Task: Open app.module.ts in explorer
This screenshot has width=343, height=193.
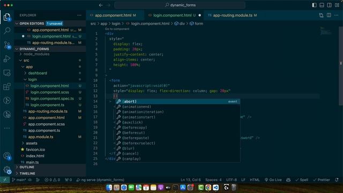Action: coord(41,137)
